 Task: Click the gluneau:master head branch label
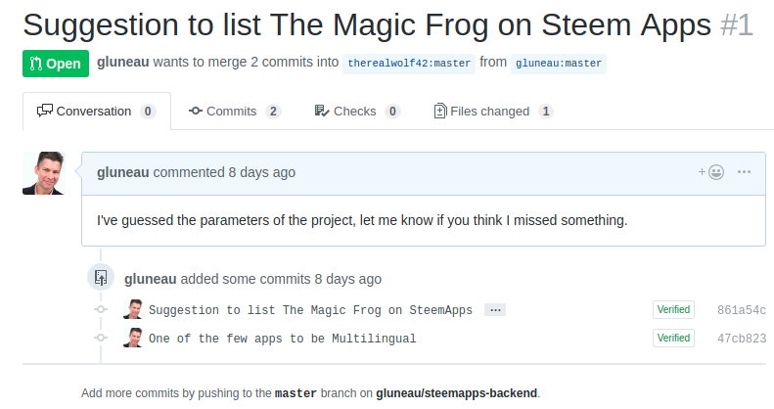(x=559, y=64)
